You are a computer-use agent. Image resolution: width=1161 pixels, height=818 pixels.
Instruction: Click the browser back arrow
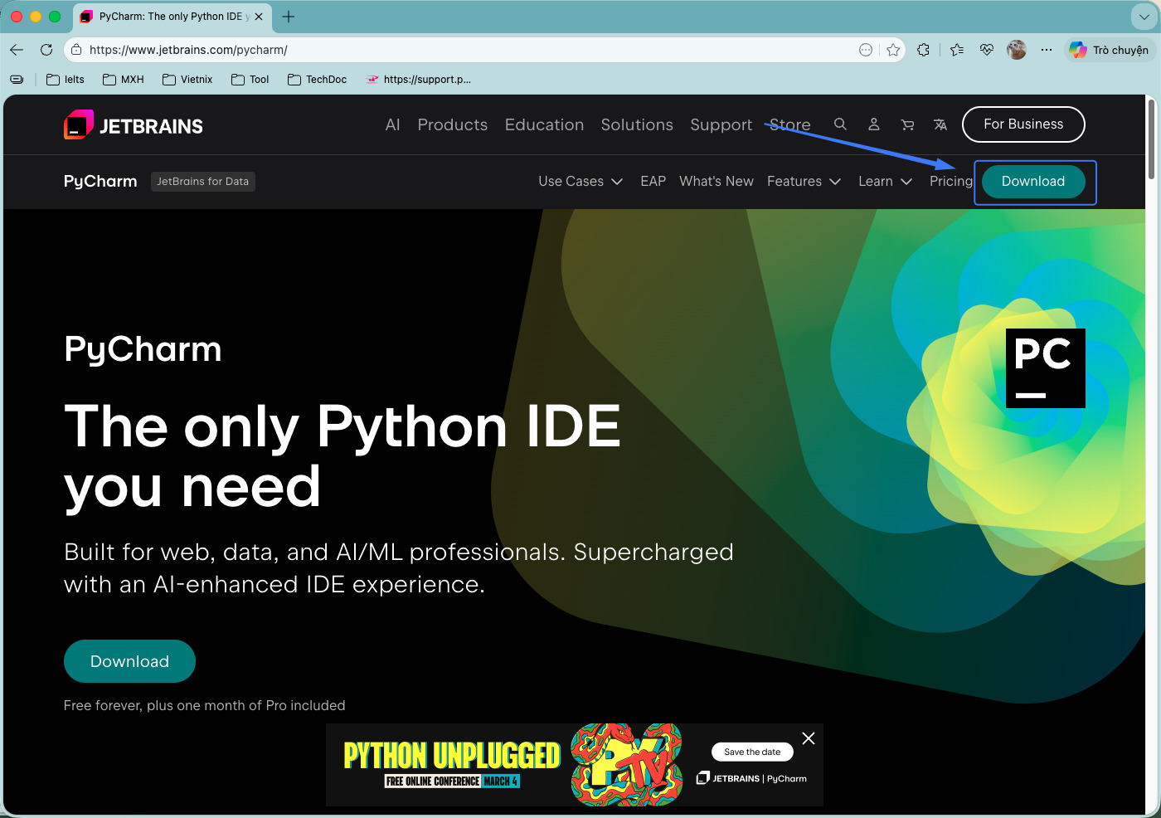[x=17, y=50]
